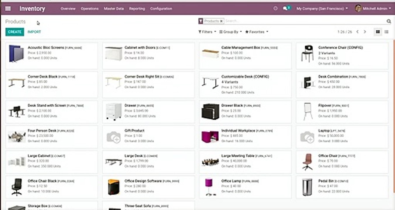The width and height of the screenshot is (395, 210).
Task: Click the 1-26 / 26 pager counter
Action: click(345, 32)
